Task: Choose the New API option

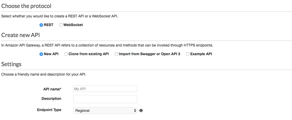Action: click(41, 54)
